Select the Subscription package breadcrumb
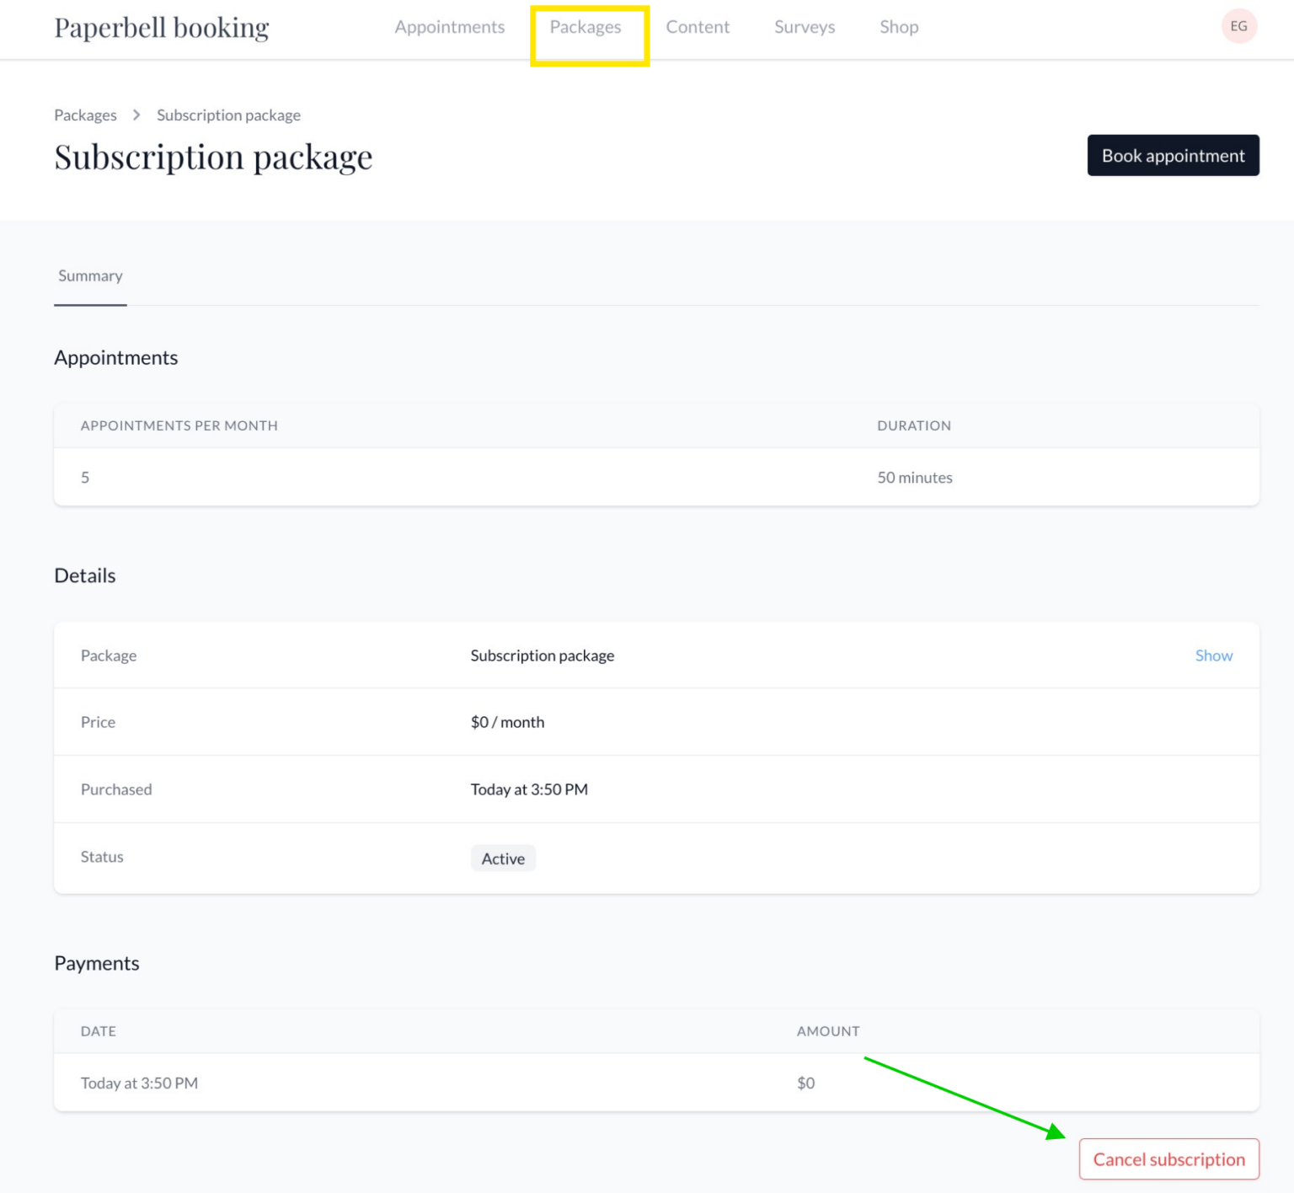 click(x=228, y=115)
